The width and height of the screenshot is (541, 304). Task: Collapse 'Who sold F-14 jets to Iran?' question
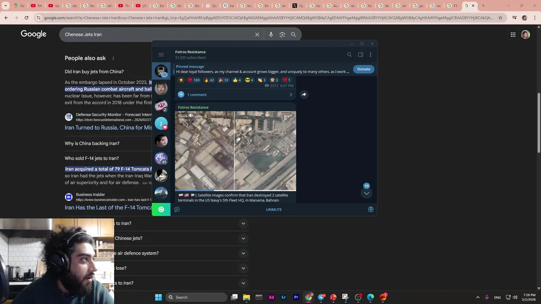(92, 158)
